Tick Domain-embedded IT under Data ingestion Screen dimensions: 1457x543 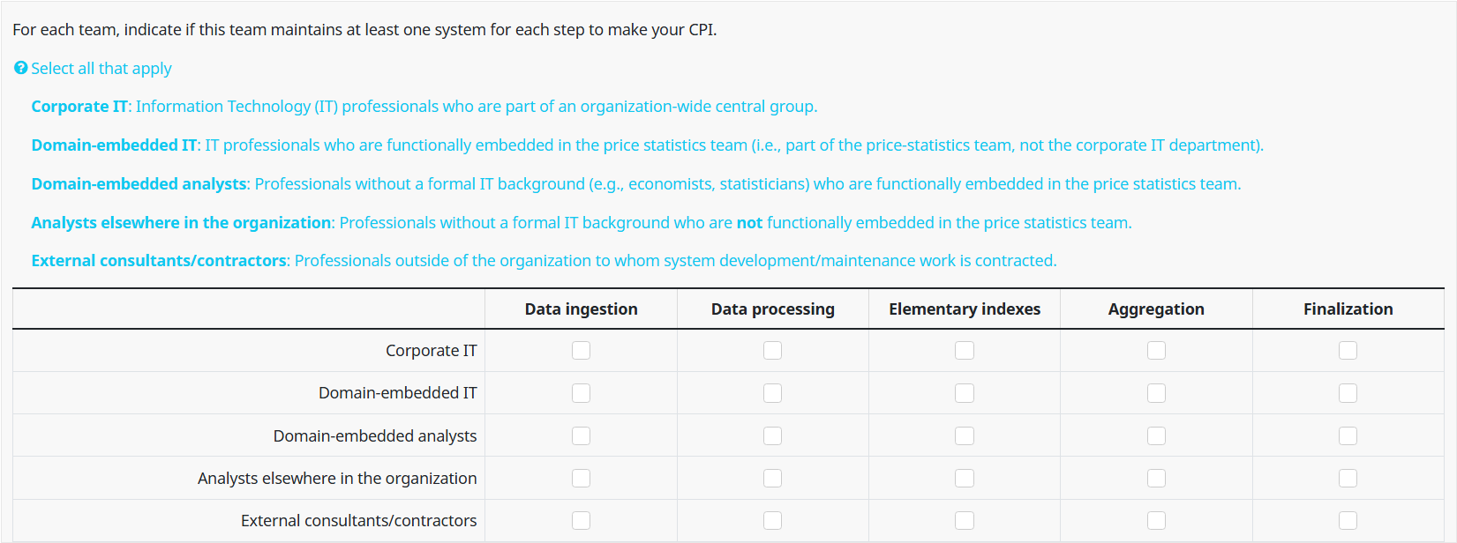pyautogui.click(x=581, y=393)
